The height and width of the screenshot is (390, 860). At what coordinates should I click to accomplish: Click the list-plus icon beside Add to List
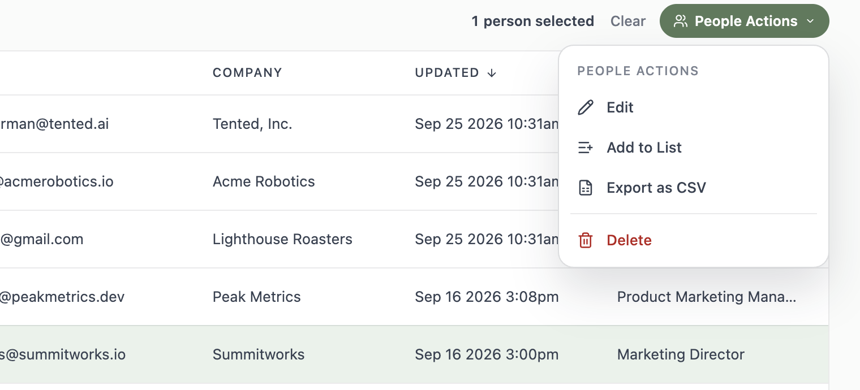pos(586,148)
